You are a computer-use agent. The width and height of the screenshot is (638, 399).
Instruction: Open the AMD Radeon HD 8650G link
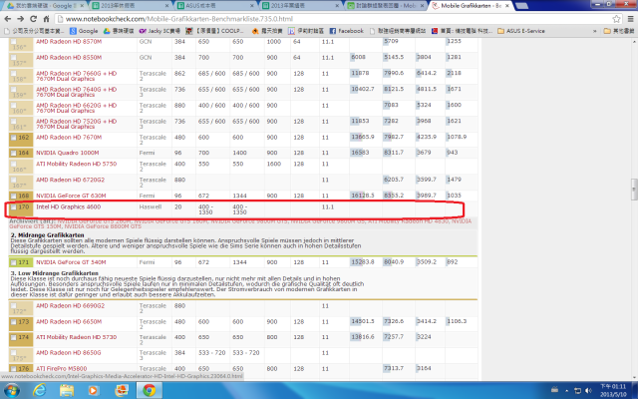click(69, 352)
